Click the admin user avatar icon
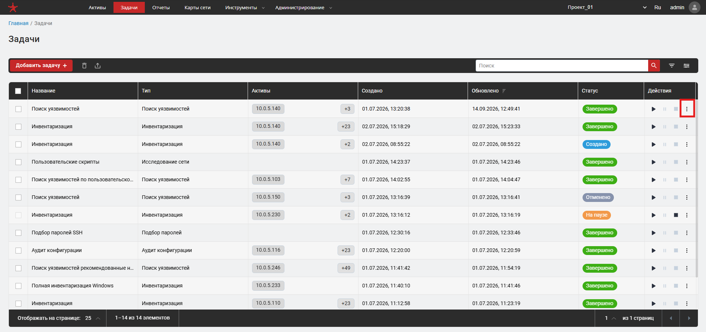706x332 pixels. click(x=694, y=7)
